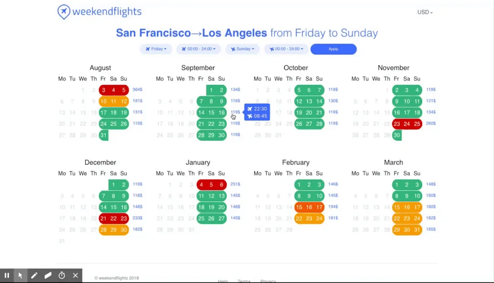Pause playback using the pause icon
494x283 pixels.
pos(7,275)
